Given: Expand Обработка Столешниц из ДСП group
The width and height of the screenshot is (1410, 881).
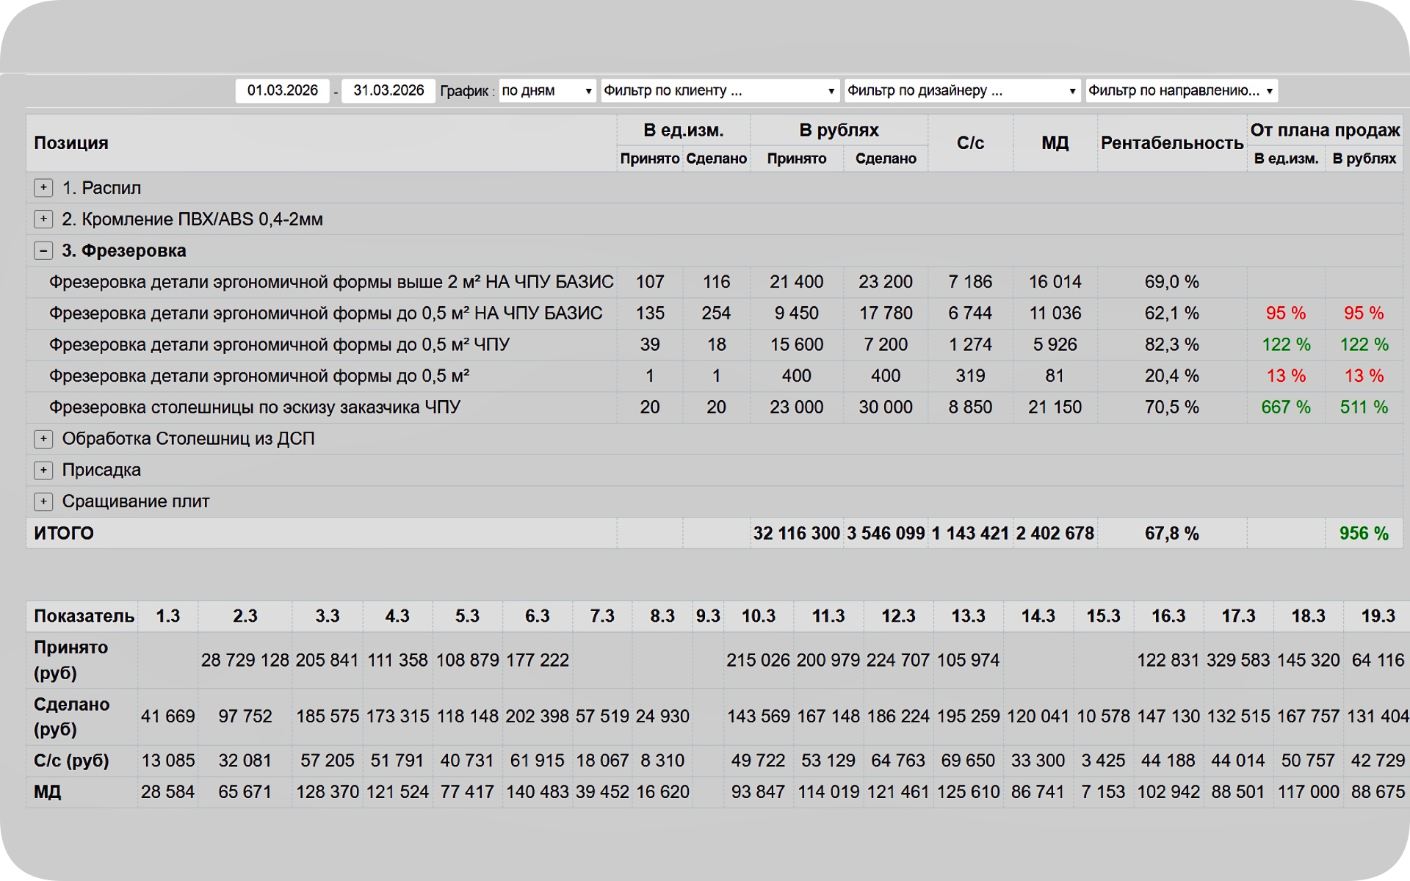Looking at the screenshot, I should (43, 439).
